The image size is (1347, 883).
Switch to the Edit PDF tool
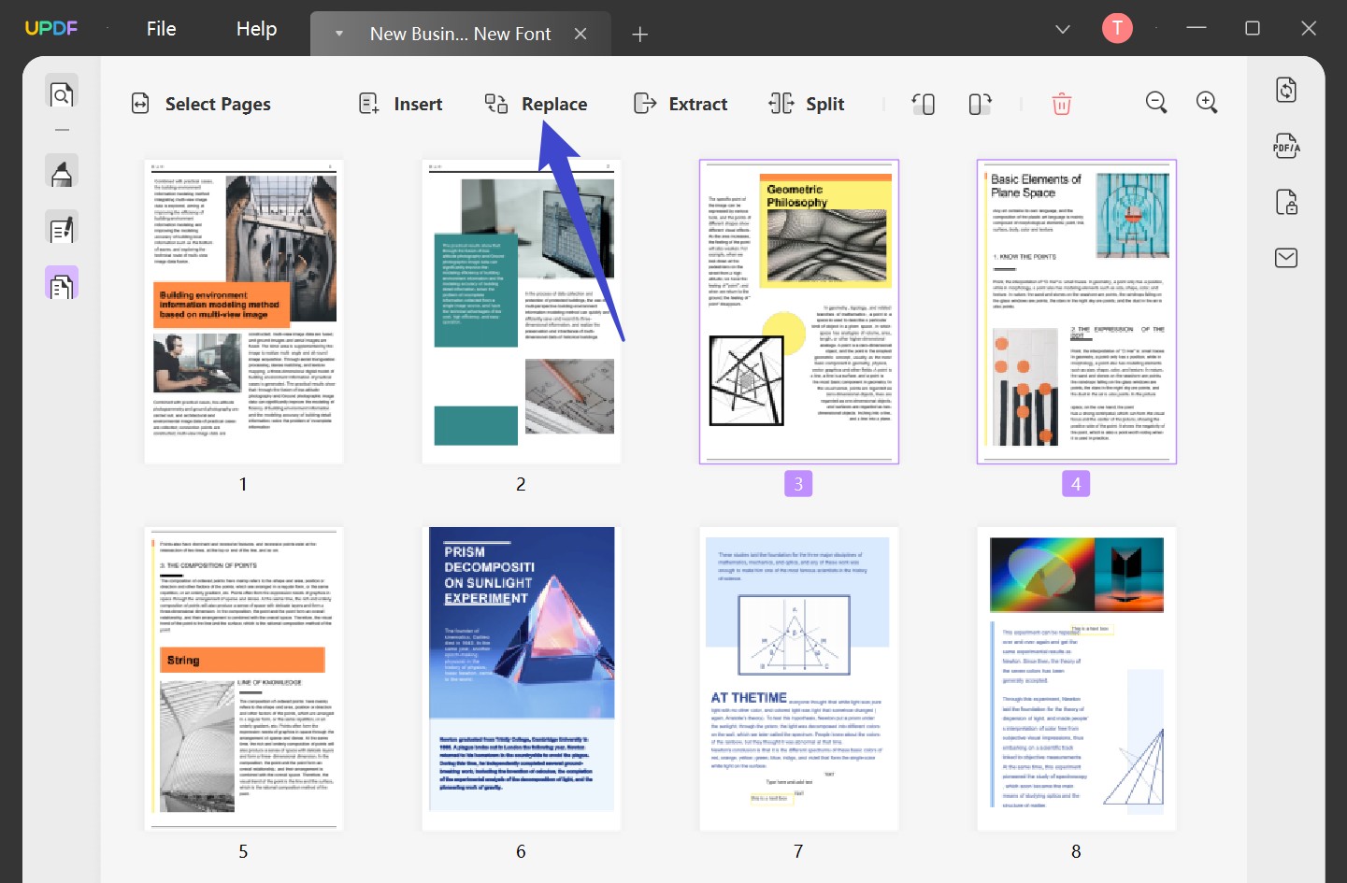(61, 227)
